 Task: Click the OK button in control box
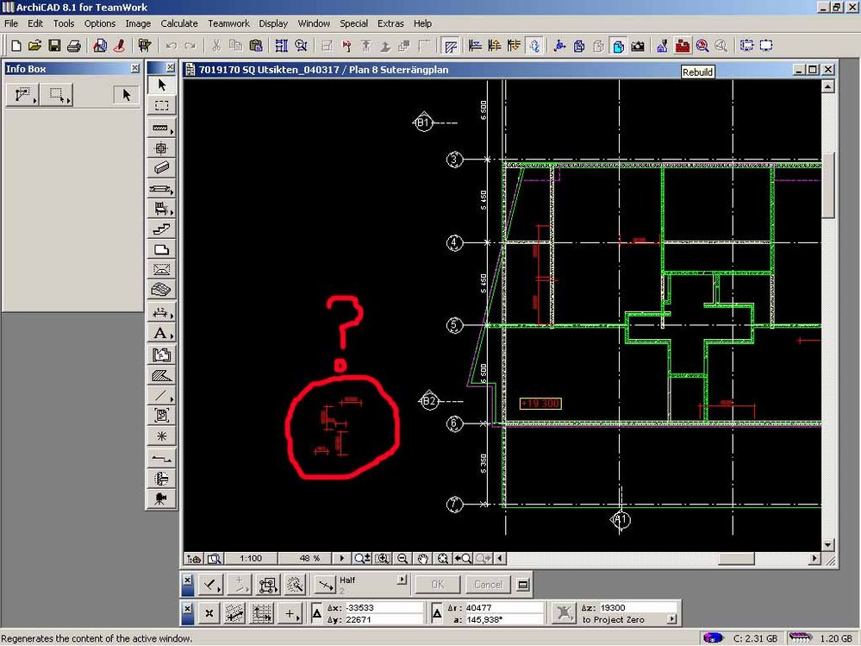(x=437, y=585)
